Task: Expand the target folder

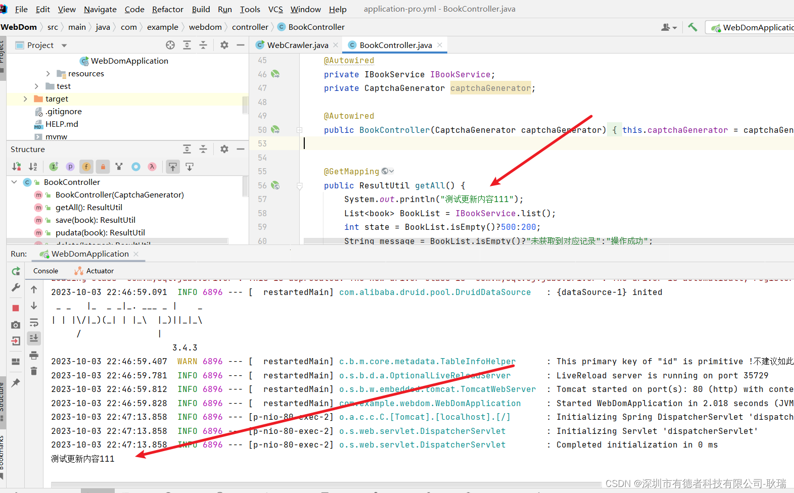Action: click(x=25, y=99)
